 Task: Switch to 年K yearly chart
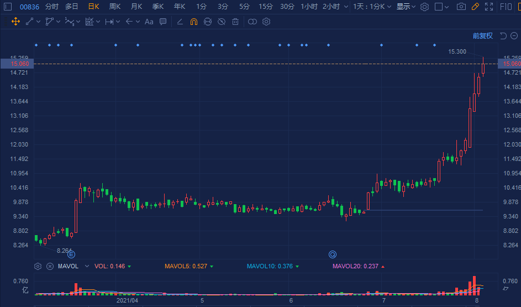point(180,7)
